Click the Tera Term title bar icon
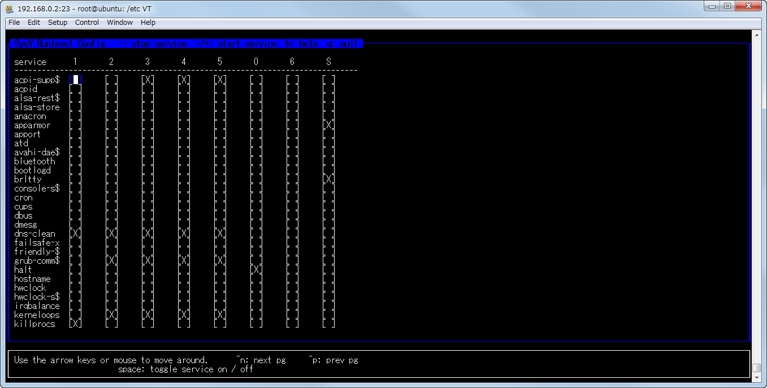The width and height of the screenshot is (767, 388). click(8, 8)
